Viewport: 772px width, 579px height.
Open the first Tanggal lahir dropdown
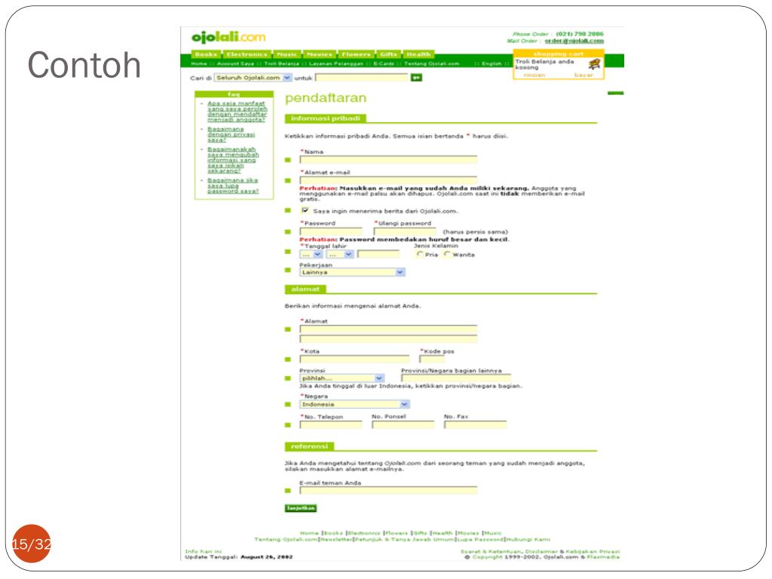pyautogui.click(x=311, y=255)
